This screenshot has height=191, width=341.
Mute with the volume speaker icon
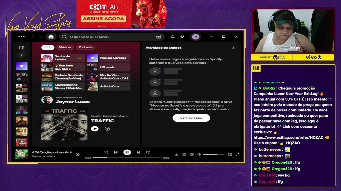coord(199,154)
